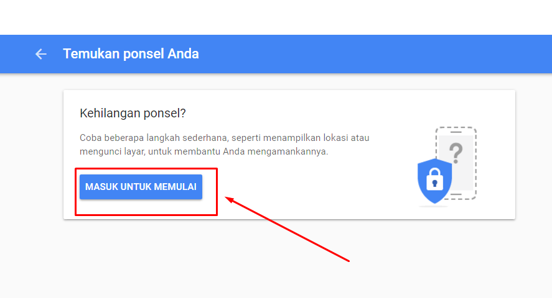Select the 'Temukan ponsel Anda' header title
Image resolution: width=552 pixels, height=298 pixels.
pos(131,54)
